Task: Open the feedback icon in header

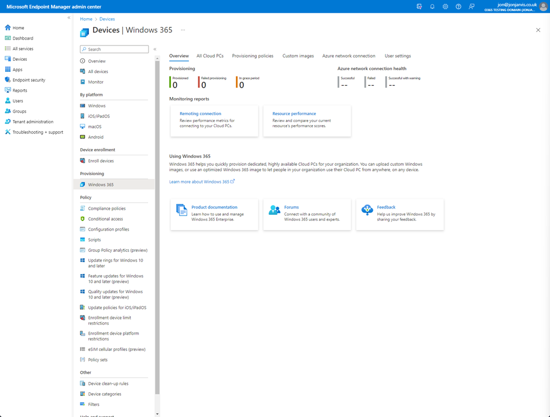Action: coord(472,6)
